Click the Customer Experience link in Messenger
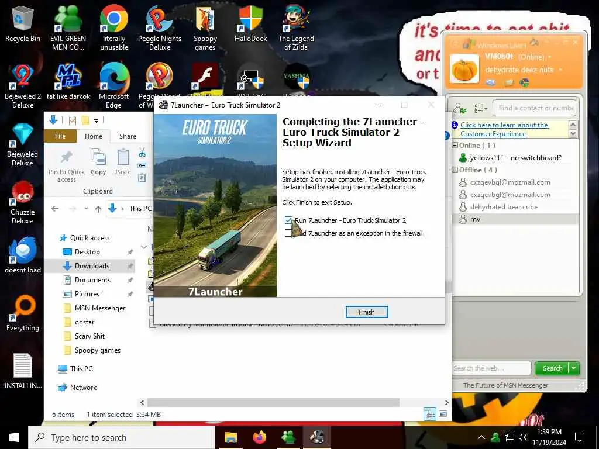599x449 pixels. 504,129
